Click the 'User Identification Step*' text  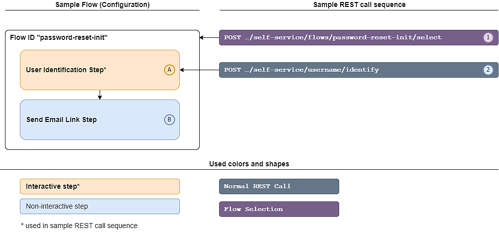pyautogui.click(x=66, y=70)
